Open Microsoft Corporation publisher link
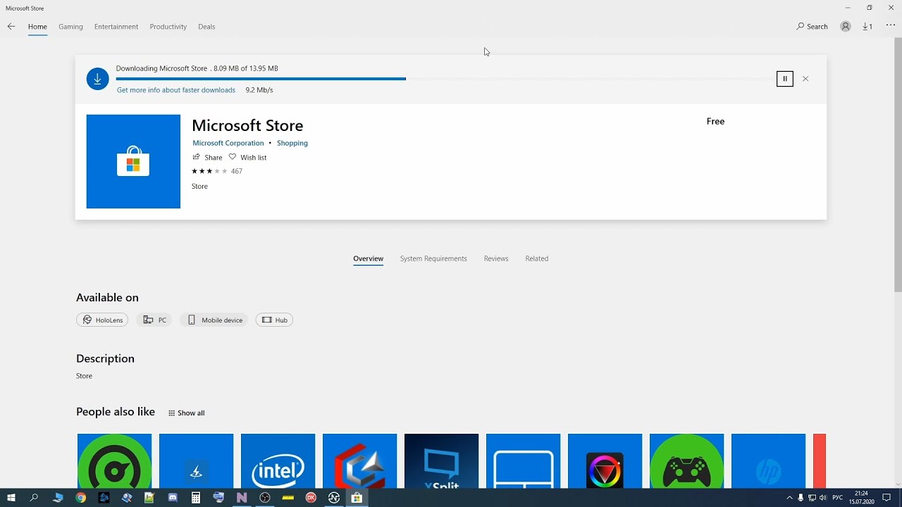This screenshot has height=507, width=902. click(228, 143)
